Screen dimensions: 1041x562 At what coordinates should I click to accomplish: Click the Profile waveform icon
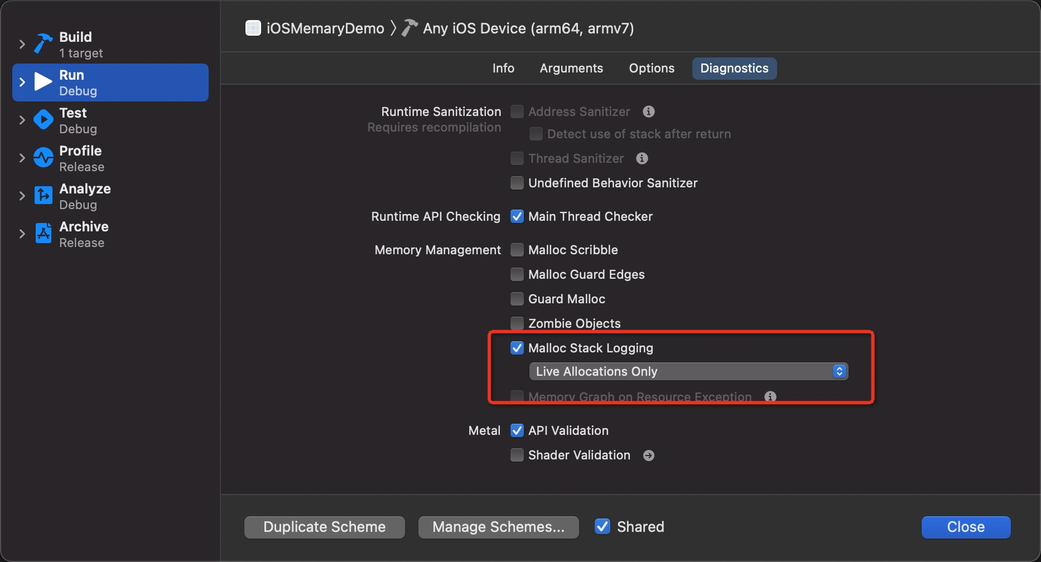[44, 158]
